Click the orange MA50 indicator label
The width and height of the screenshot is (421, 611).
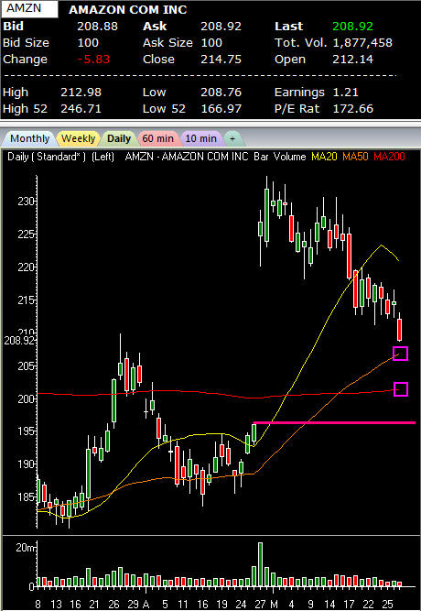pos(356,157)
